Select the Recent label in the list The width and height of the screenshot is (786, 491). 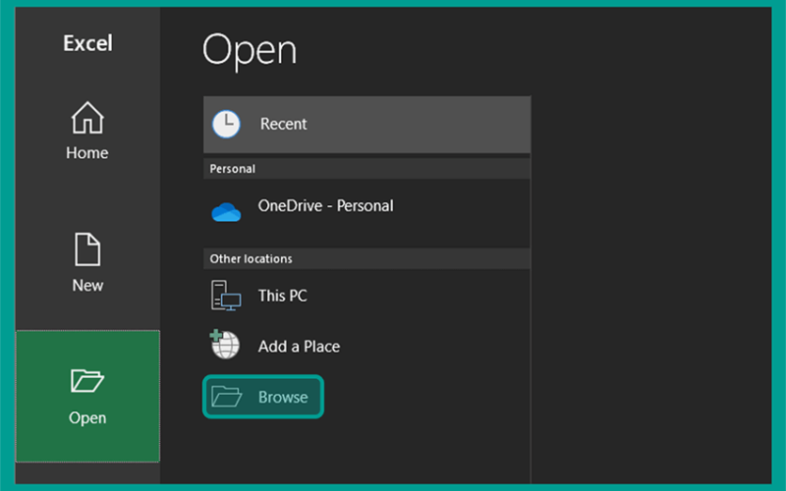click(x=283, y=124)
